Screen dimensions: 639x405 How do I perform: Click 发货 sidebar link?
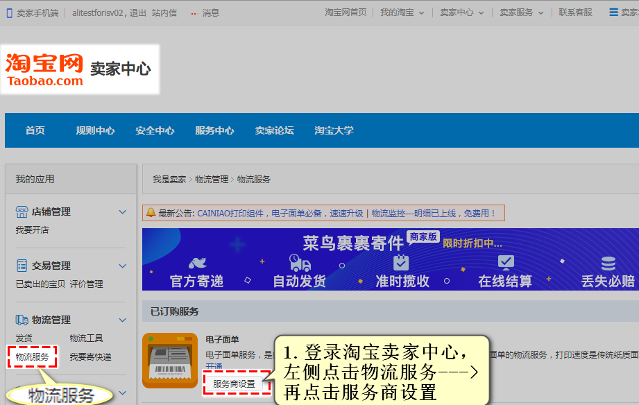tap(24, 338)
